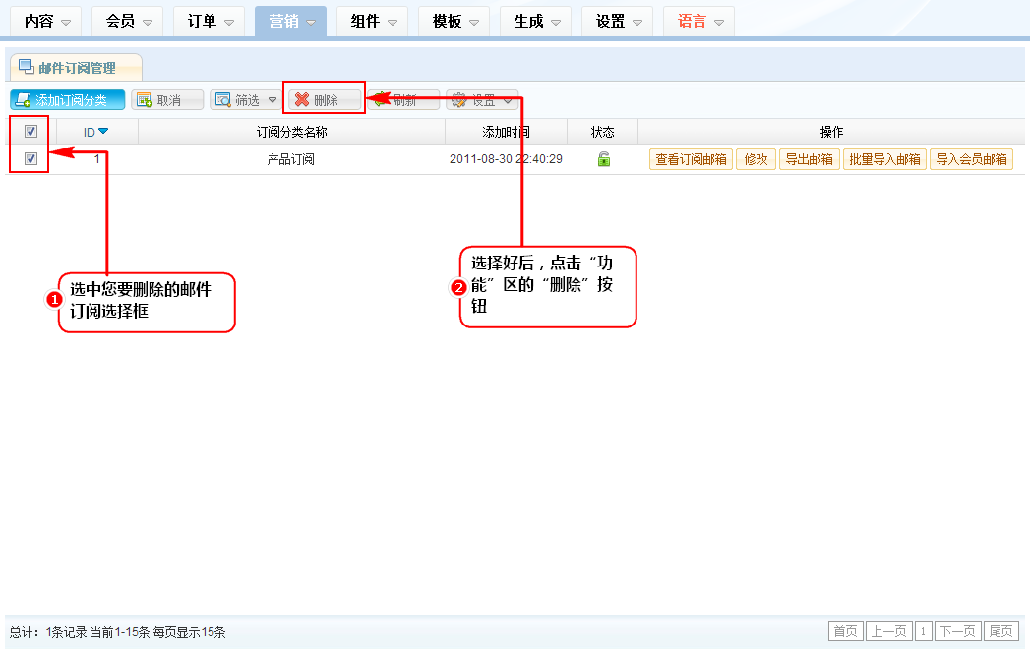
Task: Open the 设置 toolbar dropdown
Action: (x=482, y=100)
